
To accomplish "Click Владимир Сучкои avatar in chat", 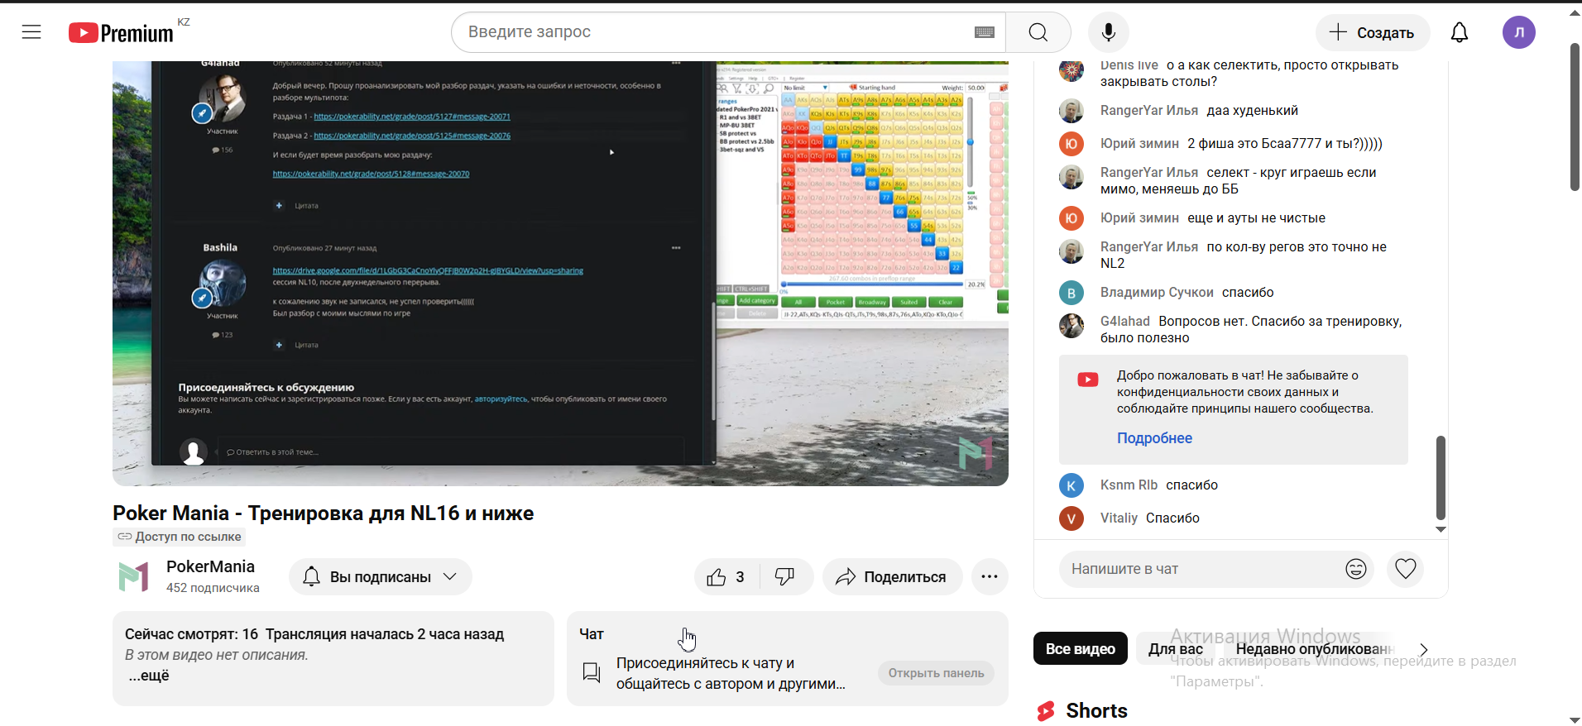I will [1071, 293].
